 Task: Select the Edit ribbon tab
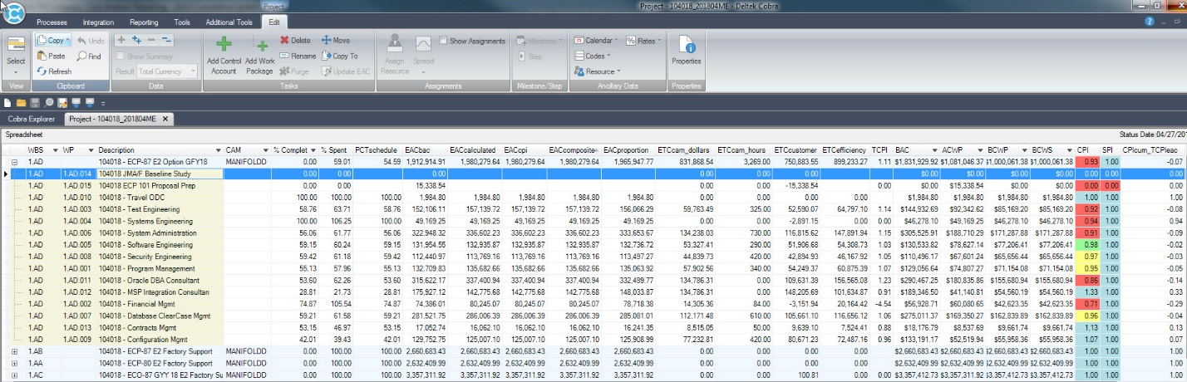tap(275, 22)
